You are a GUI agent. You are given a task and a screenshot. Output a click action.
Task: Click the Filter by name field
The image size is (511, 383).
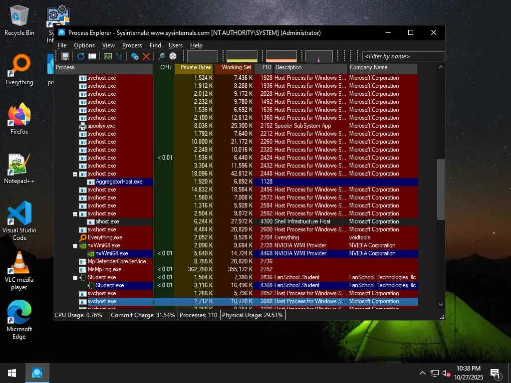403,56
